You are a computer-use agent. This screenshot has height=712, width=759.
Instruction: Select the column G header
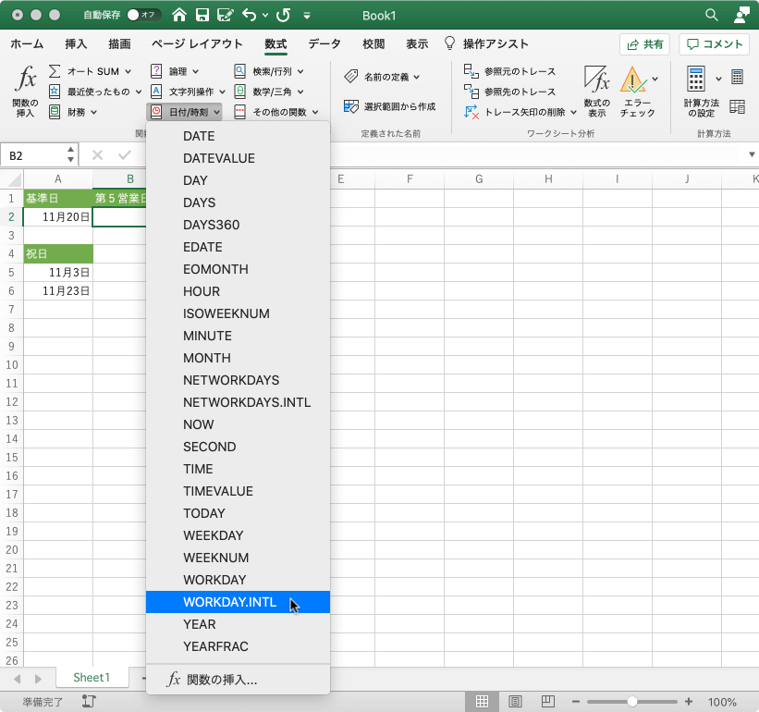[479, 179]
